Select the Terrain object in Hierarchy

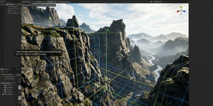tap(13, 11)
